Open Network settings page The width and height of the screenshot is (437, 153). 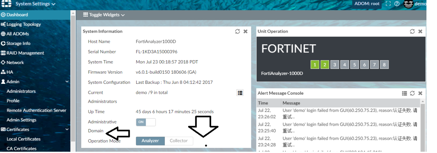click(x=15, y=62)
